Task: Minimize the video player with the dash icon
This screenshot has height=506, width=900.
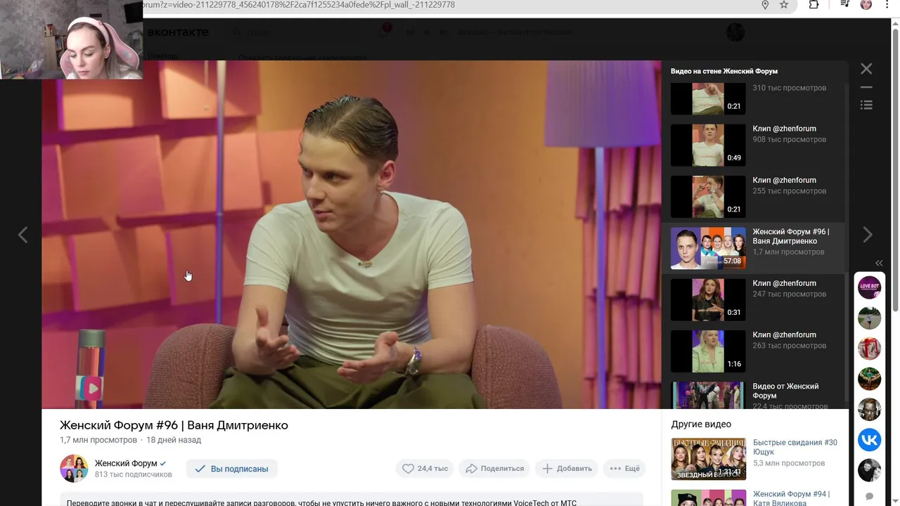Action: (866, 88)
